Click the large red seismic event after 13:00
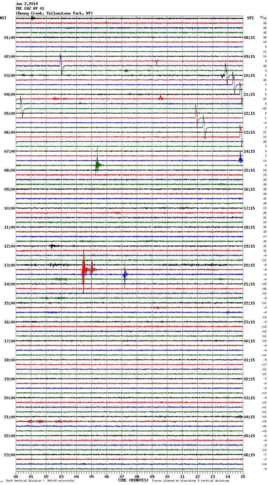This screenshot has height=485, width=268. pyautogui.click(x=84, y=270)
